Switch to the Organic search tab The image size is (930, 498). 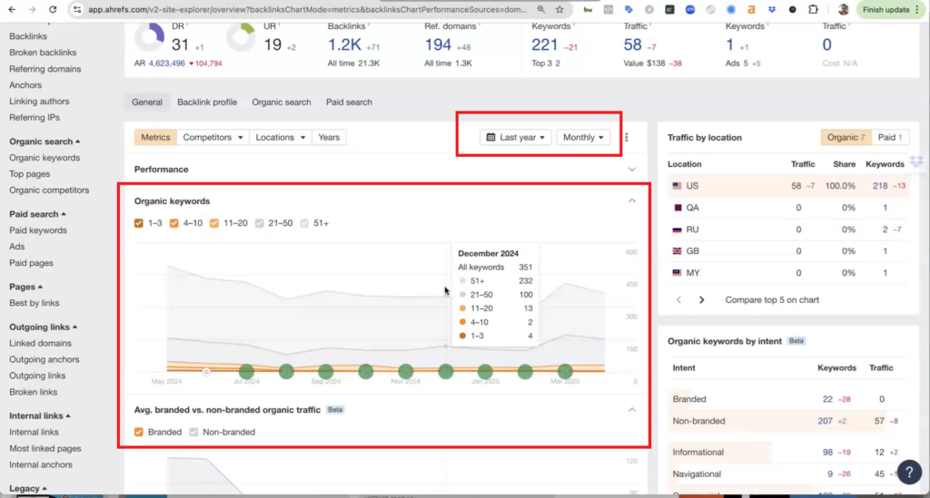point(282,102)
